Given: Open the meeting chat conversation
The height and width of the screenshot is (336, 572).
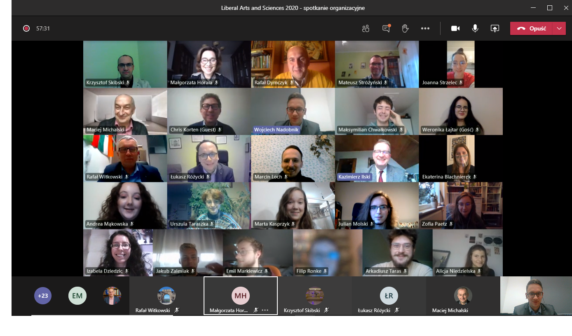Looking at the screenshot, I should tap(386, 28).
